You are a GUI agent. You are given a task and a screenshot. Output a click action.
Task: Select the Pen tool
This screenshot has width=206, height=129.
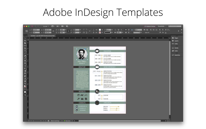[x=25, y=56]
